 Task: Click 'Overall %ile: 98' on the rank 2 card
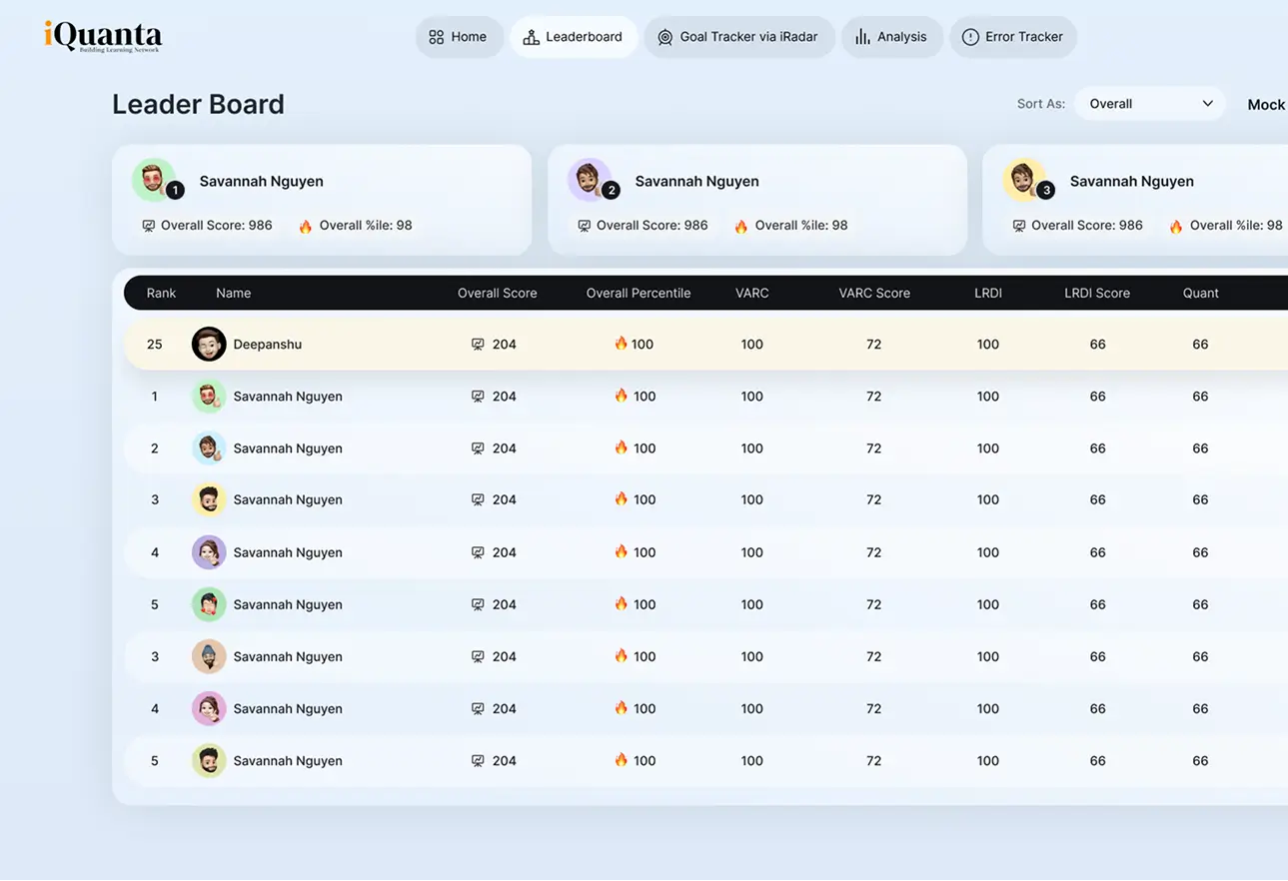(801, 226)
